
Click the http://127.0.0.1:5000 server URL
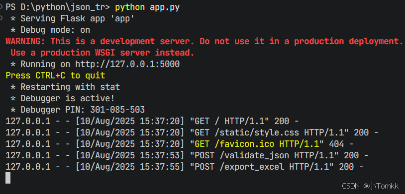click(x=127, y=64)
